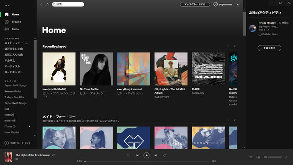Click the Collision Course album disc icon

click(260, 34)
